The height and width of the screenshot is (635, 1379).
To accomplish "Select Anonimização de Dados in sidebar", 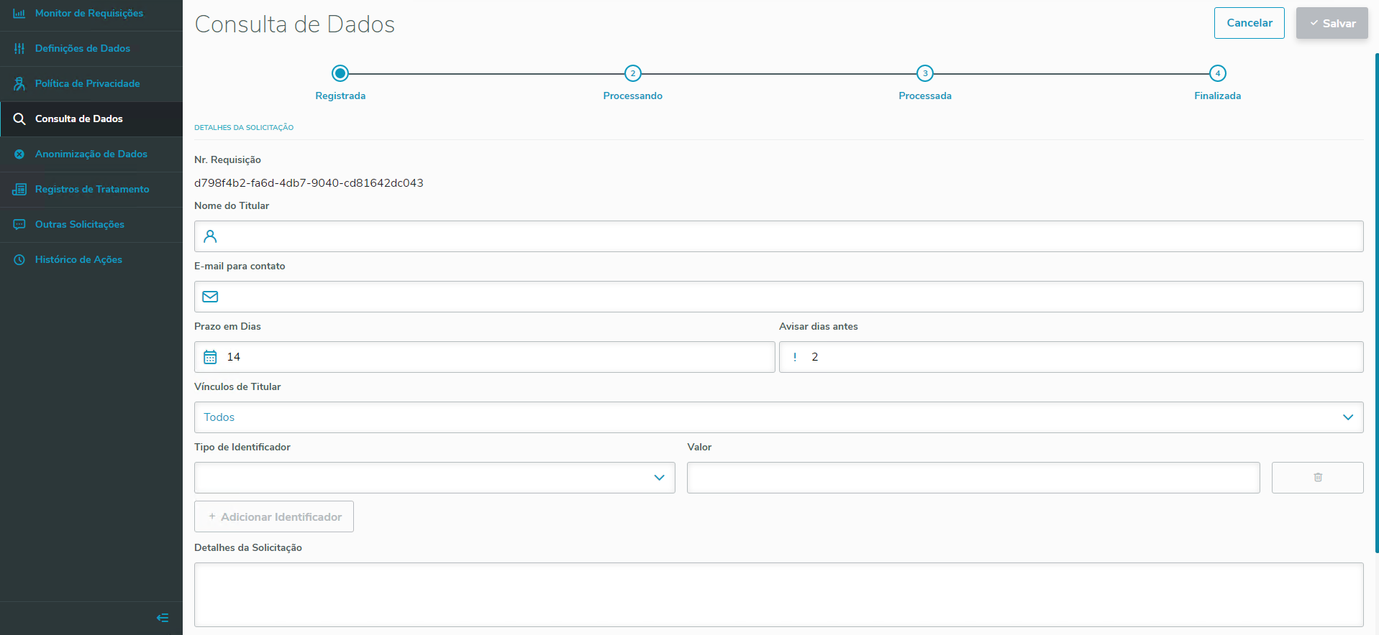I will click(x=91, y=154).
